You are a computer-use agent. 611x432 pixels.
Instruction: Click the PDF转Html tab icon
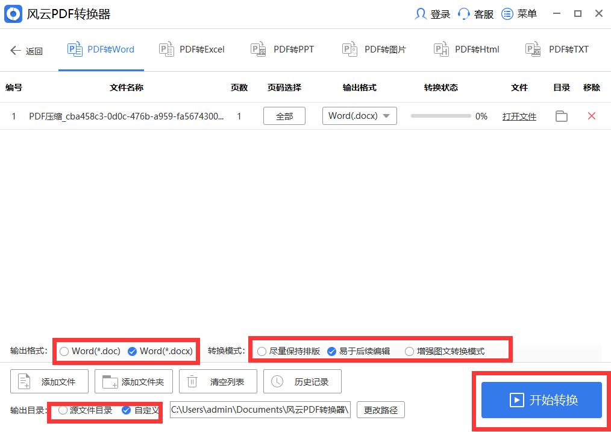click(x=441, y=49)
